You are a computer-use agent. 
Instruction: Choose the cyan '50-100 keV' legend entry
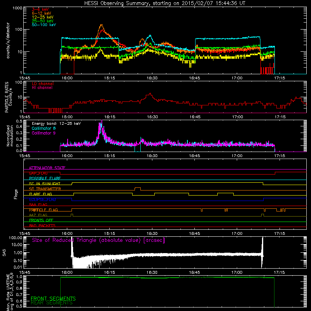(44, 25)
